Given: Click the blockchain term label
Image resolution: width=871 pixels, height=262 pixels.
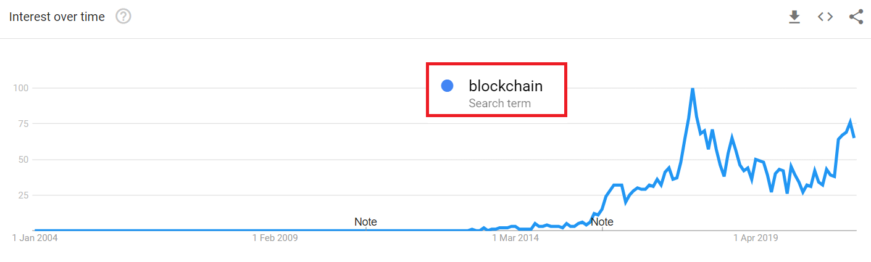Looking at the screenshot, I should (506, 86).
